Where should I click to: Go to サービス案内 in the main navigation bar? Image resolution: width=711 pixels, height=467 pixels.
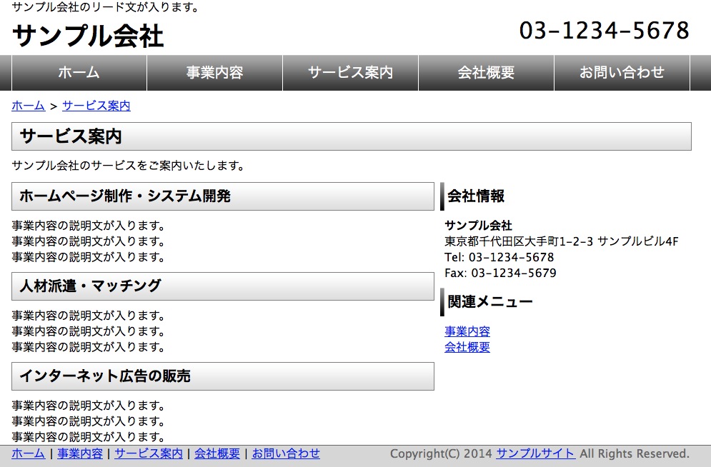pyautogui.click(x=350, y=73)
